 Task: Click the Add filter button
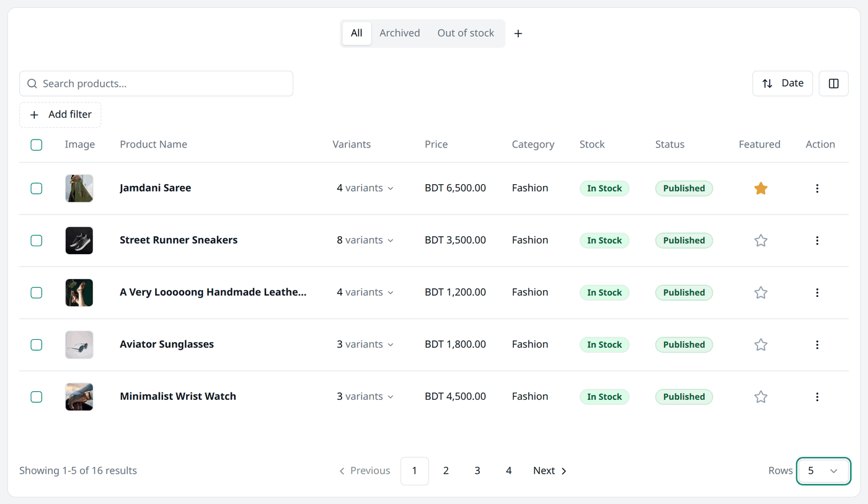[60, 115]
